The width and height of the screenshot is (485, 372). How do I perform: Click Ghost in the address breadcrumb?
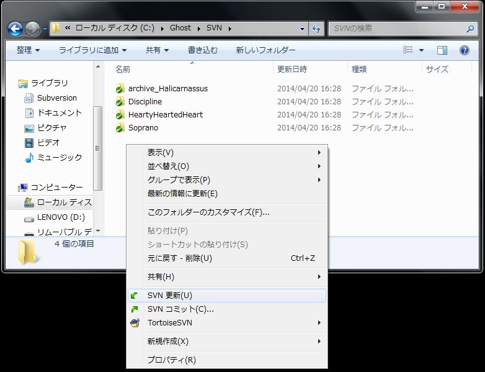(180, 28)
